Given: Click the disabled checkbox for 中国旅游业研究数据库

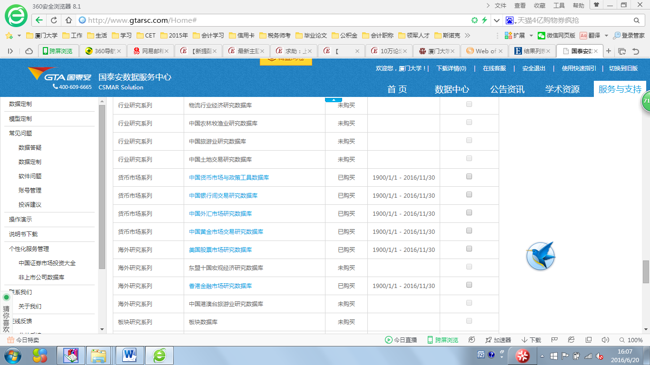Looking at the screenshot, I should pyautogui.click(x=469, y=141).
